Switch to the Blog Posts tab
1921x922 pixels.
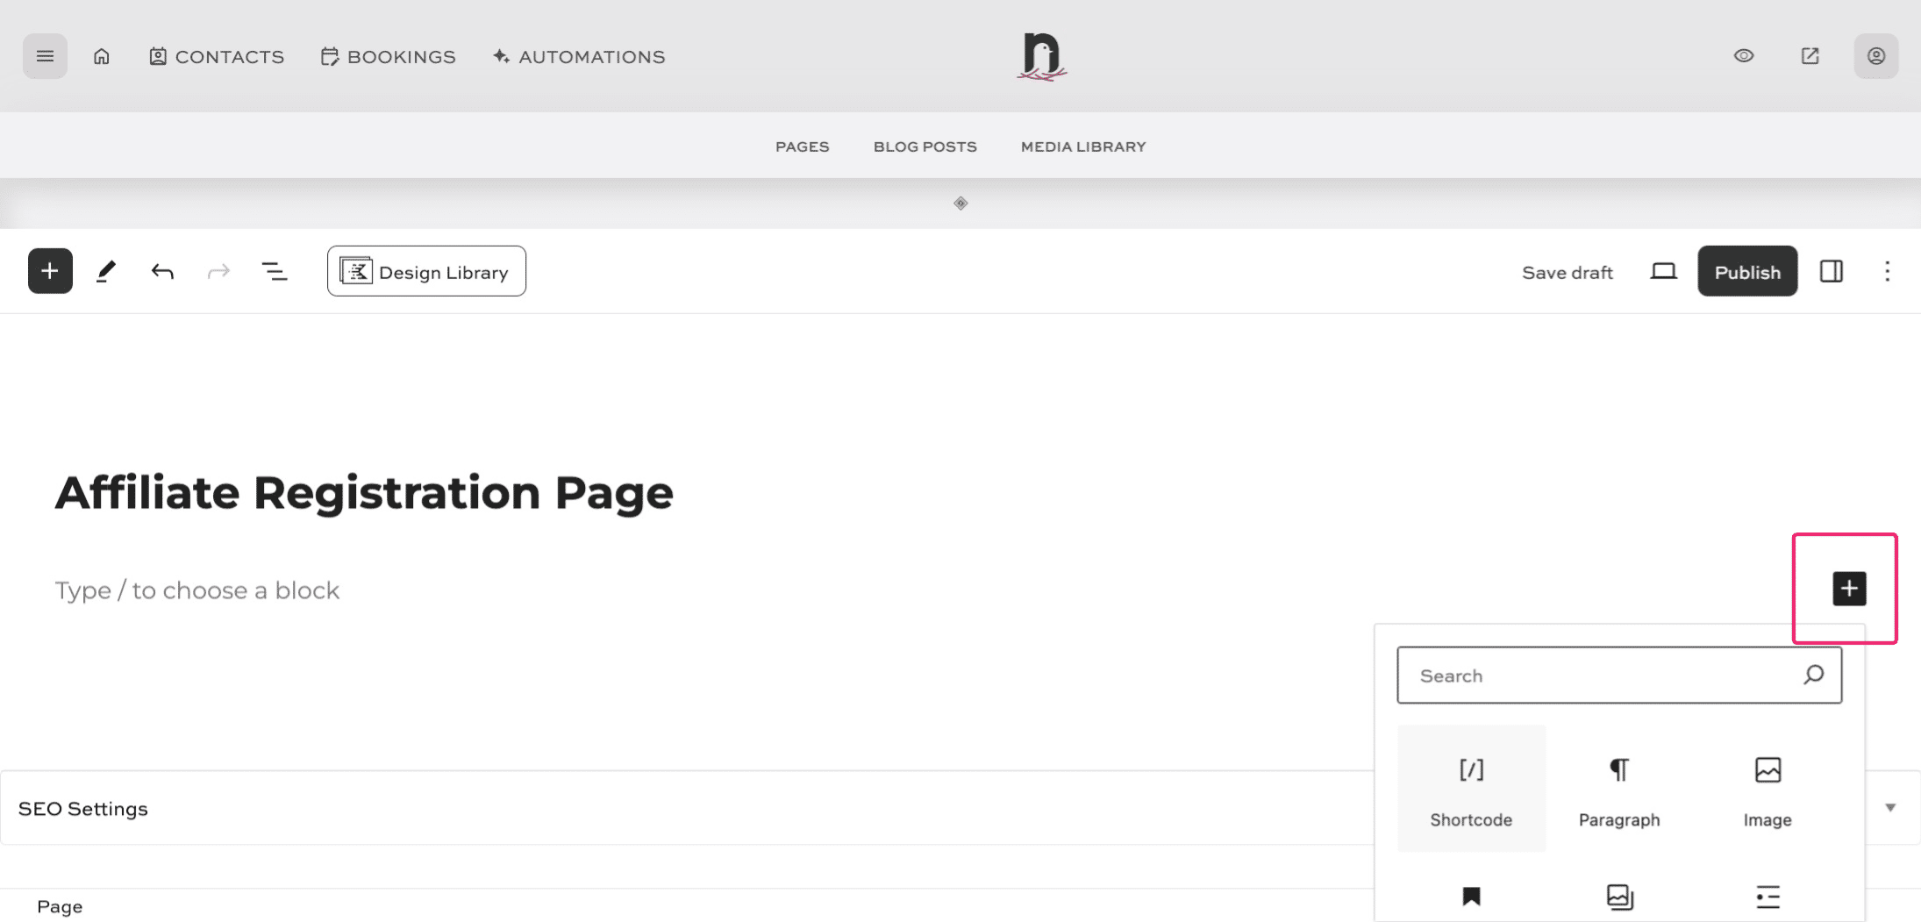pos(925,146)
